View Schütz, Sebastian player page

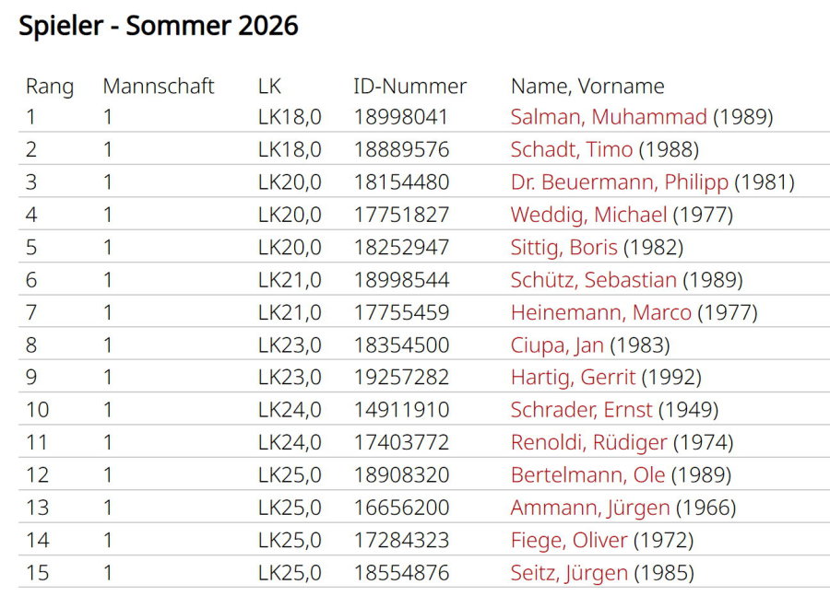[593, 280]
